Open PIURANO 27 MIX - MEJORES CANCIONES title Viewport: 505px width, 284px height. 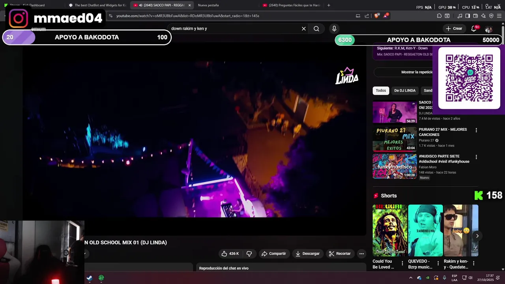(443, 132)
